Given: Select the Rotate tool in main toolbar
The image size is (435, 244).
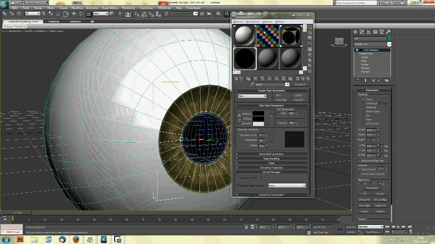Looking at the screenshot, I should point(81,14).
